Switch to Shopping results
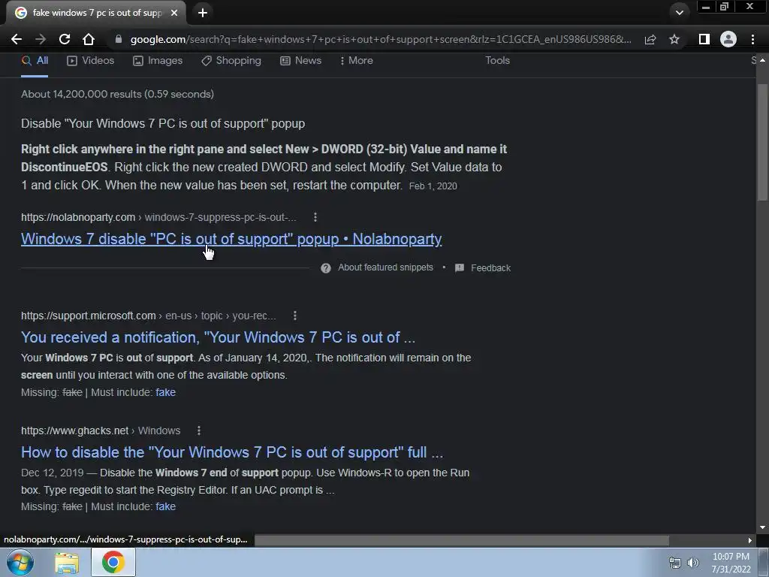 point(231,60)
